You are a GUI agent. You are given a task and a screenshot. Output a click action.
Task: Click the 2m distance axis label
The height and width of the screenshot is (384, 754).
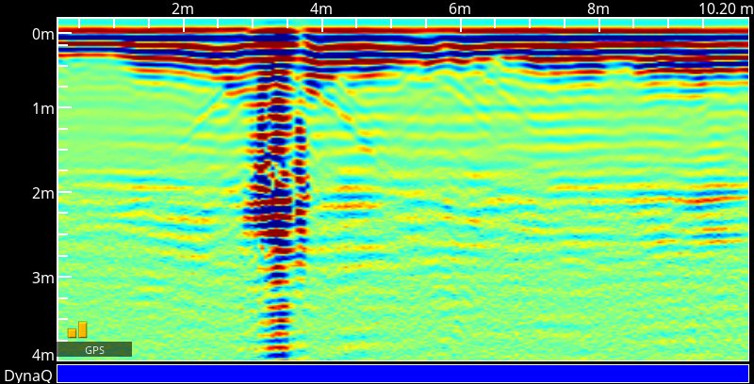(x=183, y=8)
